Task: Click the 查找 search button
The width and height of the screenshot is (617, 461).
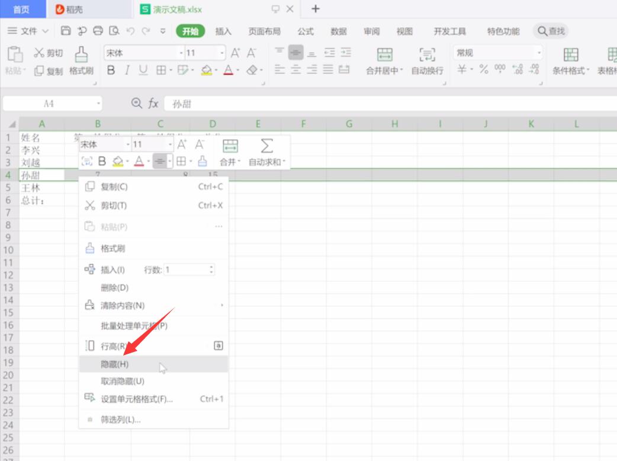Action: tap(551, 31)
